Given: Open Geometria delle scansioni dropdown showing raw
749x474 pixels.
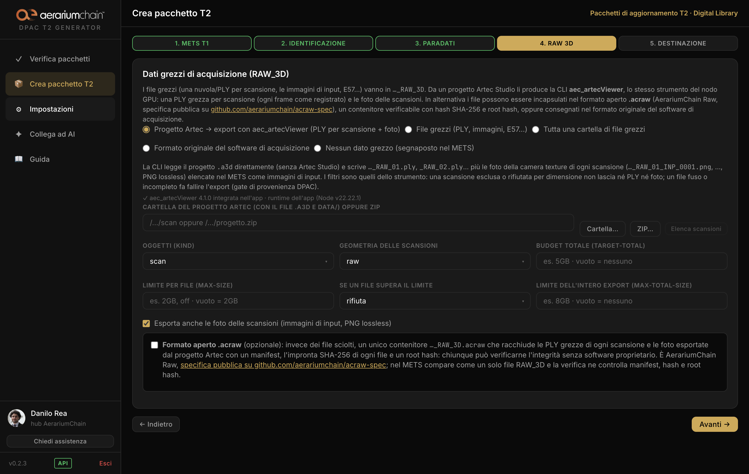Looking at the screenshot, I should point(435,261).
